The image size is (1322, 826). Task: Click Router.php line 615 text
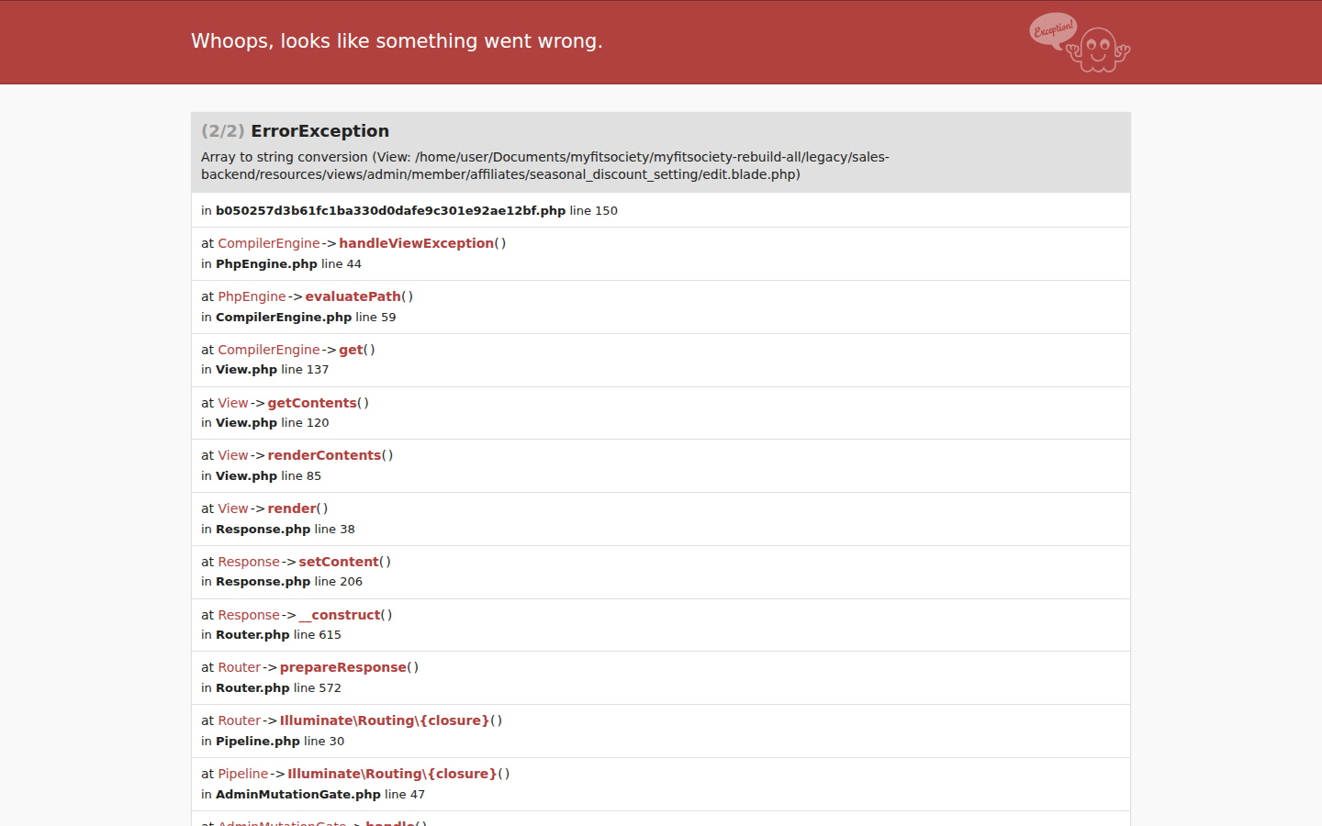pos(278,635)
